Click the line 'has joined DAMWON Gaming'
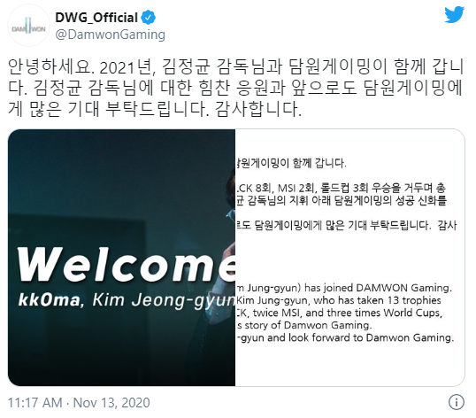 coord(344,288)
